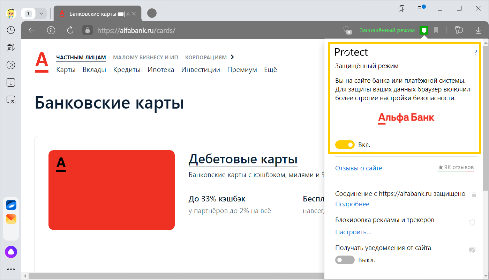Screen dimensions: 489x280
Task: Click the ad blocking shield outline icon
Action: point(472,222)
